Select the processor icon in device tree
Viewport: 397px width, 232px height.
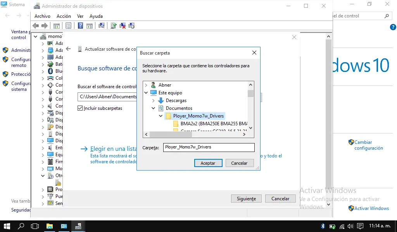coord(50,189)
